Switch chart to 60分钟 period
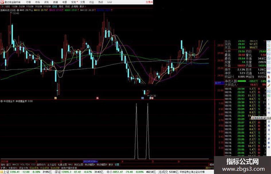Image resolution: width=271 pixels, height=174 pixels. pyautogui.click(x=47, y=6)
